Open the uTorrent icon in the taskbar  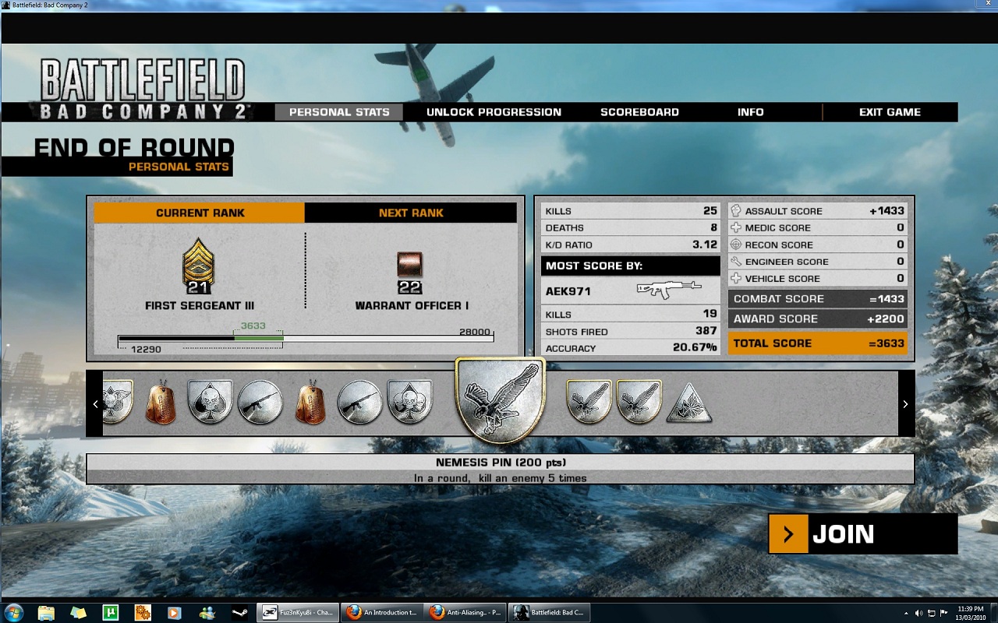111,612
